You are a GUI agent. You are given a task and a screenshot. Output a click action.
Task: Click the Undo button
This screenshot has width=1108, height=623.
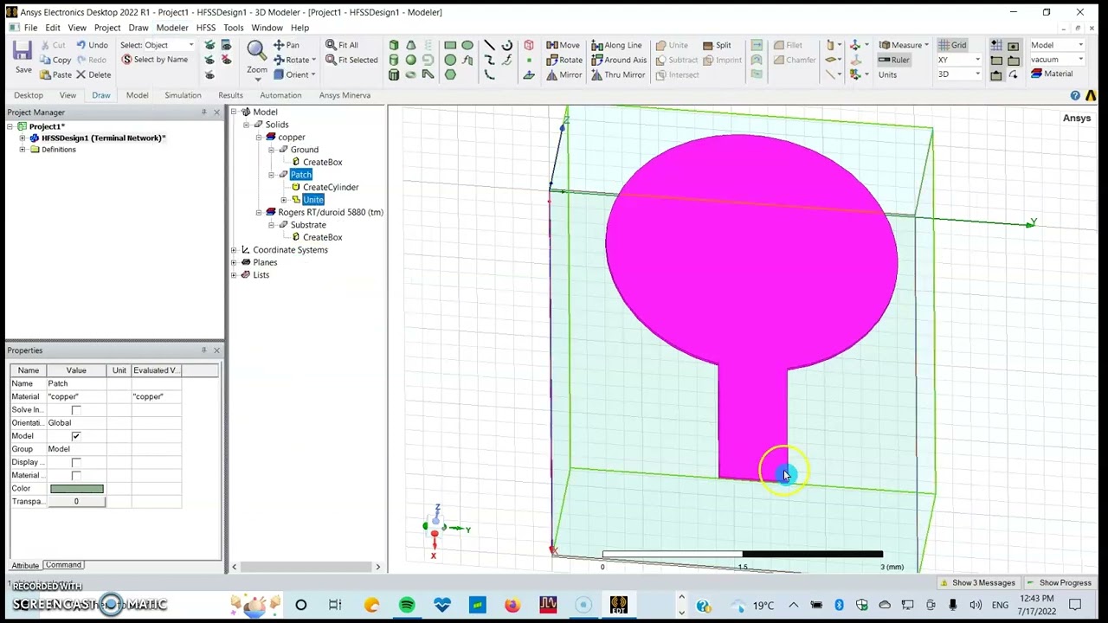[x=91, y=45]
